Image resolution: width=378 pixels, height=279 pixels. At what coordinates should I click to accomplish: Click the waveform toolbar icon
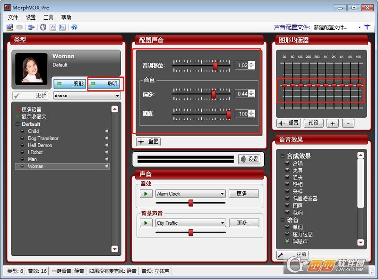(x=53, y=27)
